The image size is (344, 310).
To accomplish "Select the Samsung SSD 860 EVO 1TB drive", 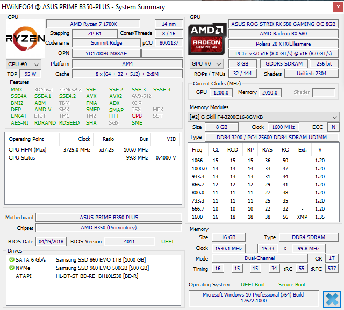I will click(x=93, y=260).
